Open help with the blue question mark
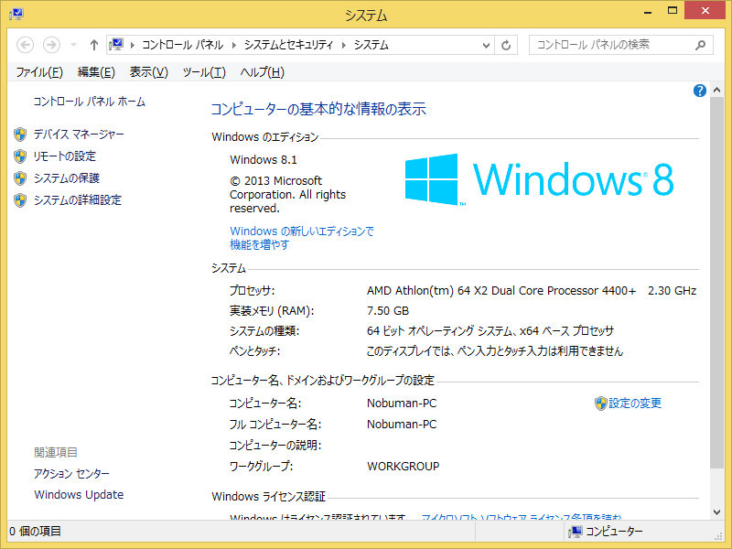The image size is (732, 549). tap(700, 91)
